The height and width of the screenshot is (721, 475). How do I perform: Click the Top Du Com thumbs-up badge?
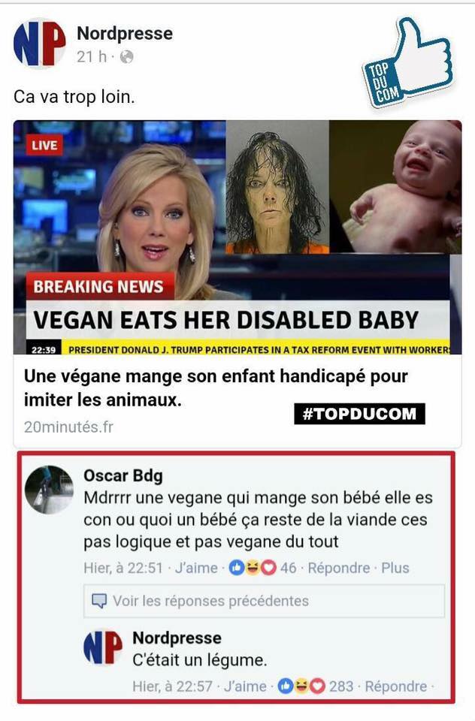pos(408,62)
